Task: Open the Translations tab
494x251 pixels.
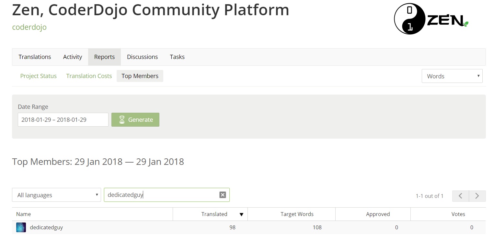Action: pyautogui.click(x=35, y=57)
